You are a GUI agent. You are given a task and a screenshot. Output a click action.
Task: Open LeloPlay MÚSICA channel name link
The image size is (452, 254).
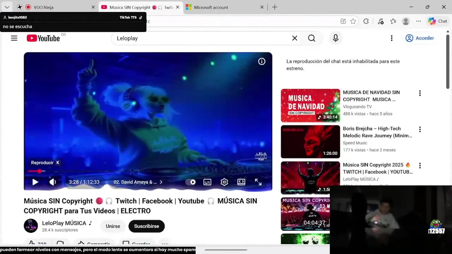point(67,223)
